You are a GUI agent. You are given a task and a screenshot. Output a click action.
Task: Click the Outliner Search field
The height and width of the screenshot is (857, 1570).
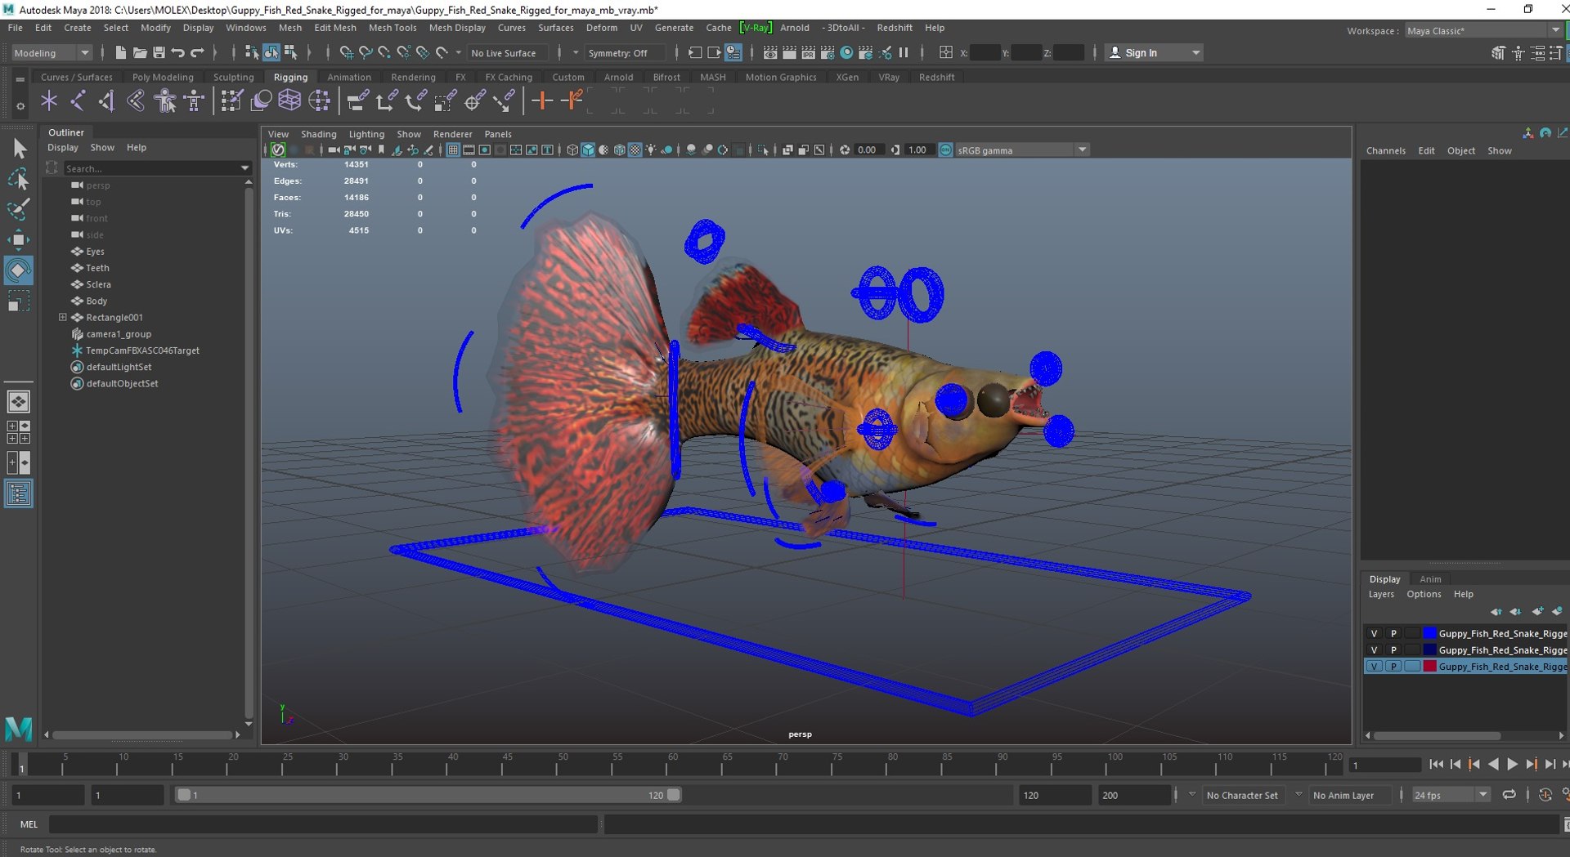[x=151, y=168]
